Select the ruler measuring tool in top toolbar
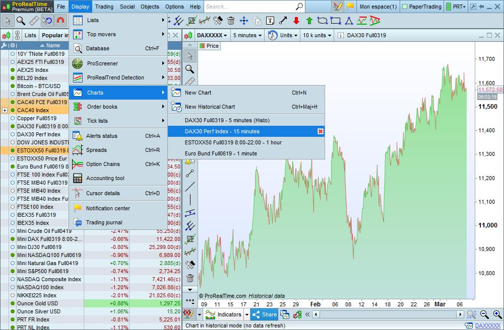504x330 pixels. click(34, 21)
